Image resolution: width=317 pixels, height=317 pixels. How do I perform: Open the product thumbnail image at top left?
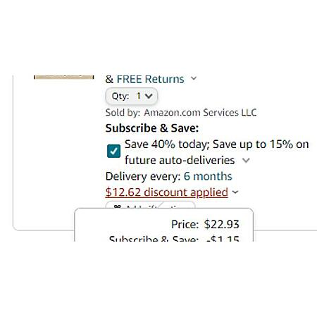point(64,77)
